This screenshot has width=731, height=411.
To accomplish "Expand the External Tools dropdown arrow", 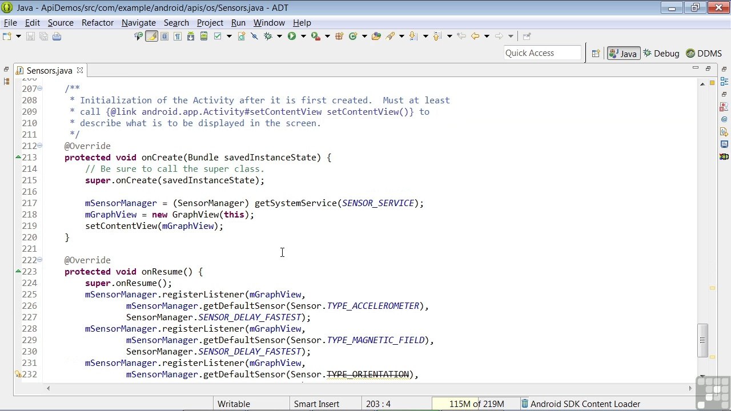I will click(x=327, y=36).
